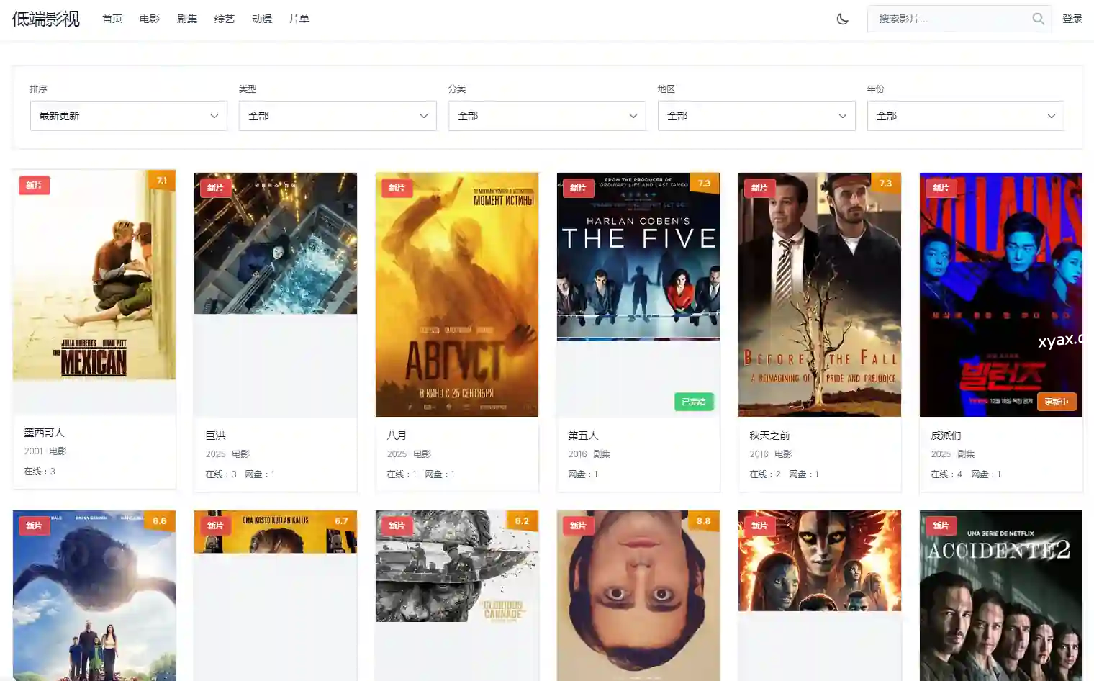
Task: Click the 已完结 status badge on 第五人
Action: 693,402
